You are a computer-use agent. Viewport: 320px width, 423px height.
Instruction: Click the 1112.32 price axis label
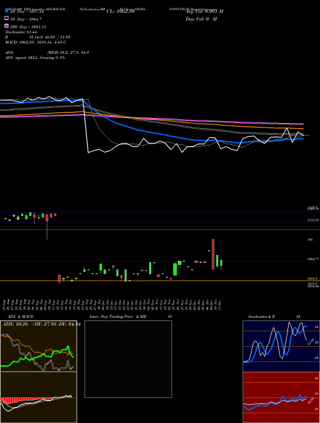click(313, 220)
